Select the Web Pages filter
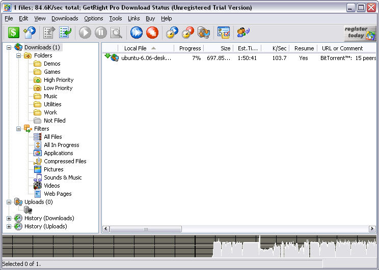The image size is (379, 270). coord(58,194)
